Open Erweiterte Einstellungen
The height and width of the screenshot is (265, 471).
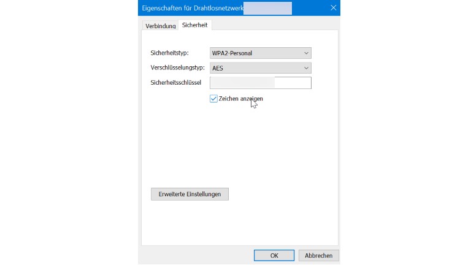click(190, 194)
